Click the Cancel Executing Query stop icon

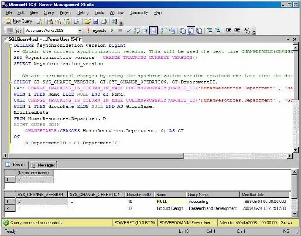pyautogui.click(x=120, y=30)
